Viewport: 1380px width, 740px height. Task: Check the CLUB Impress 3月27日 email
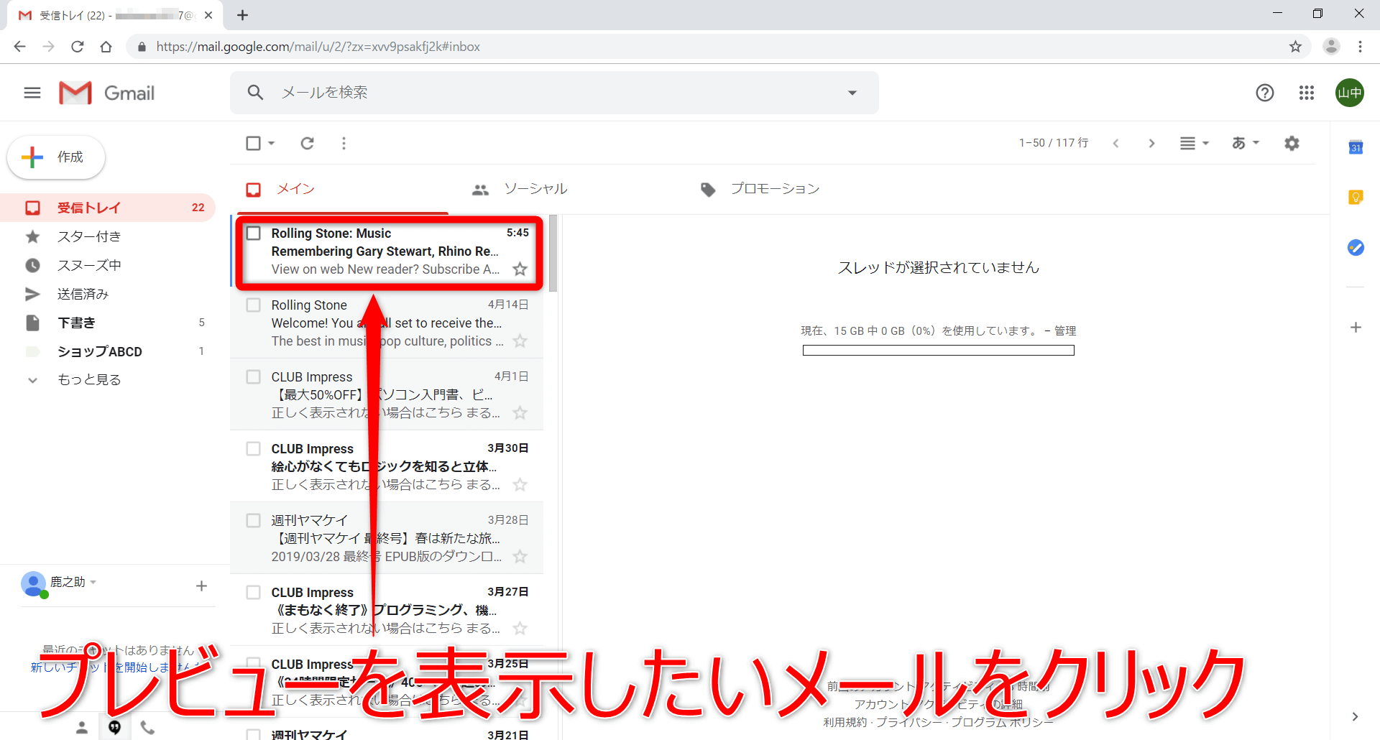click(x=253, y=592)
